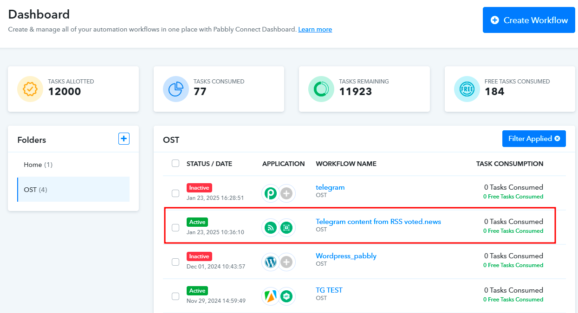Click the TASK CONSUMPTION column header
Image resolution: width=578 pixels, height=313 pixels.
click(510, 164)
